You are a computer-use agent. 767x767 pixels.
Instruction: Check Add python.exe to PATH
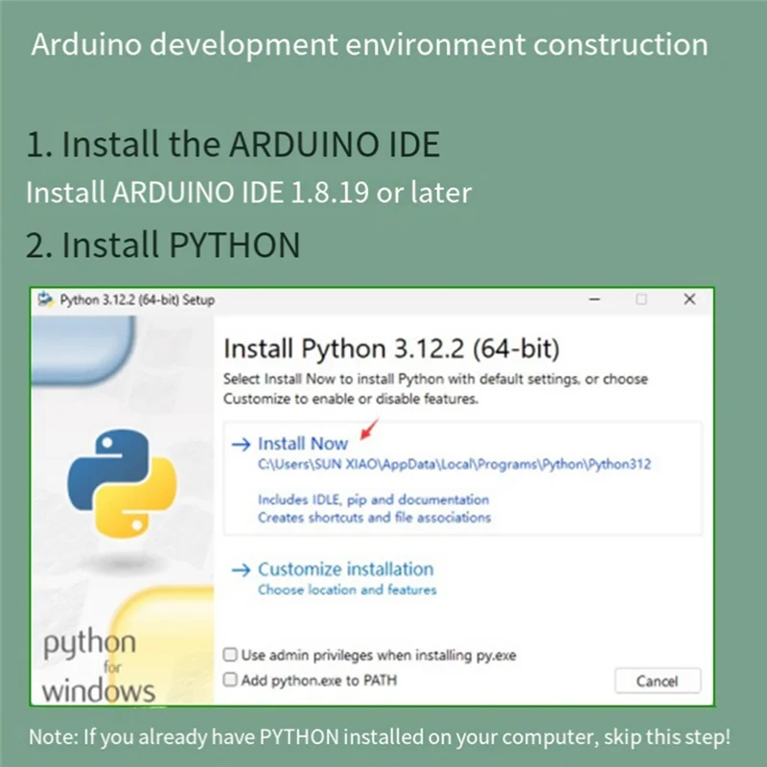230,680
